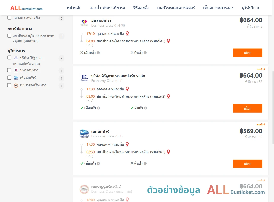Tick บริษัท จิรัฐกาล ทรานสปอร์ต operator checkbox
This screenshot has width=274, height=202.
tap(9, 57)
